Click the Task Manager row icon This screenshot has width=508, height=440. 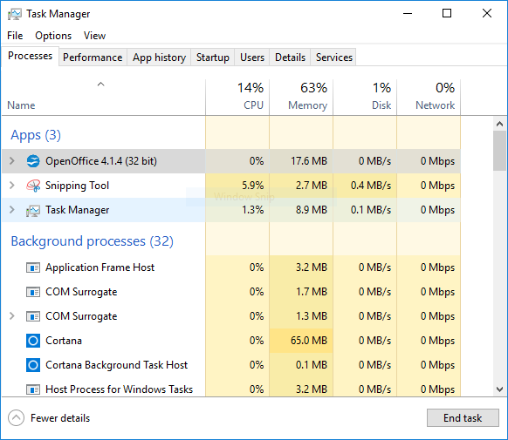[33, 211]
